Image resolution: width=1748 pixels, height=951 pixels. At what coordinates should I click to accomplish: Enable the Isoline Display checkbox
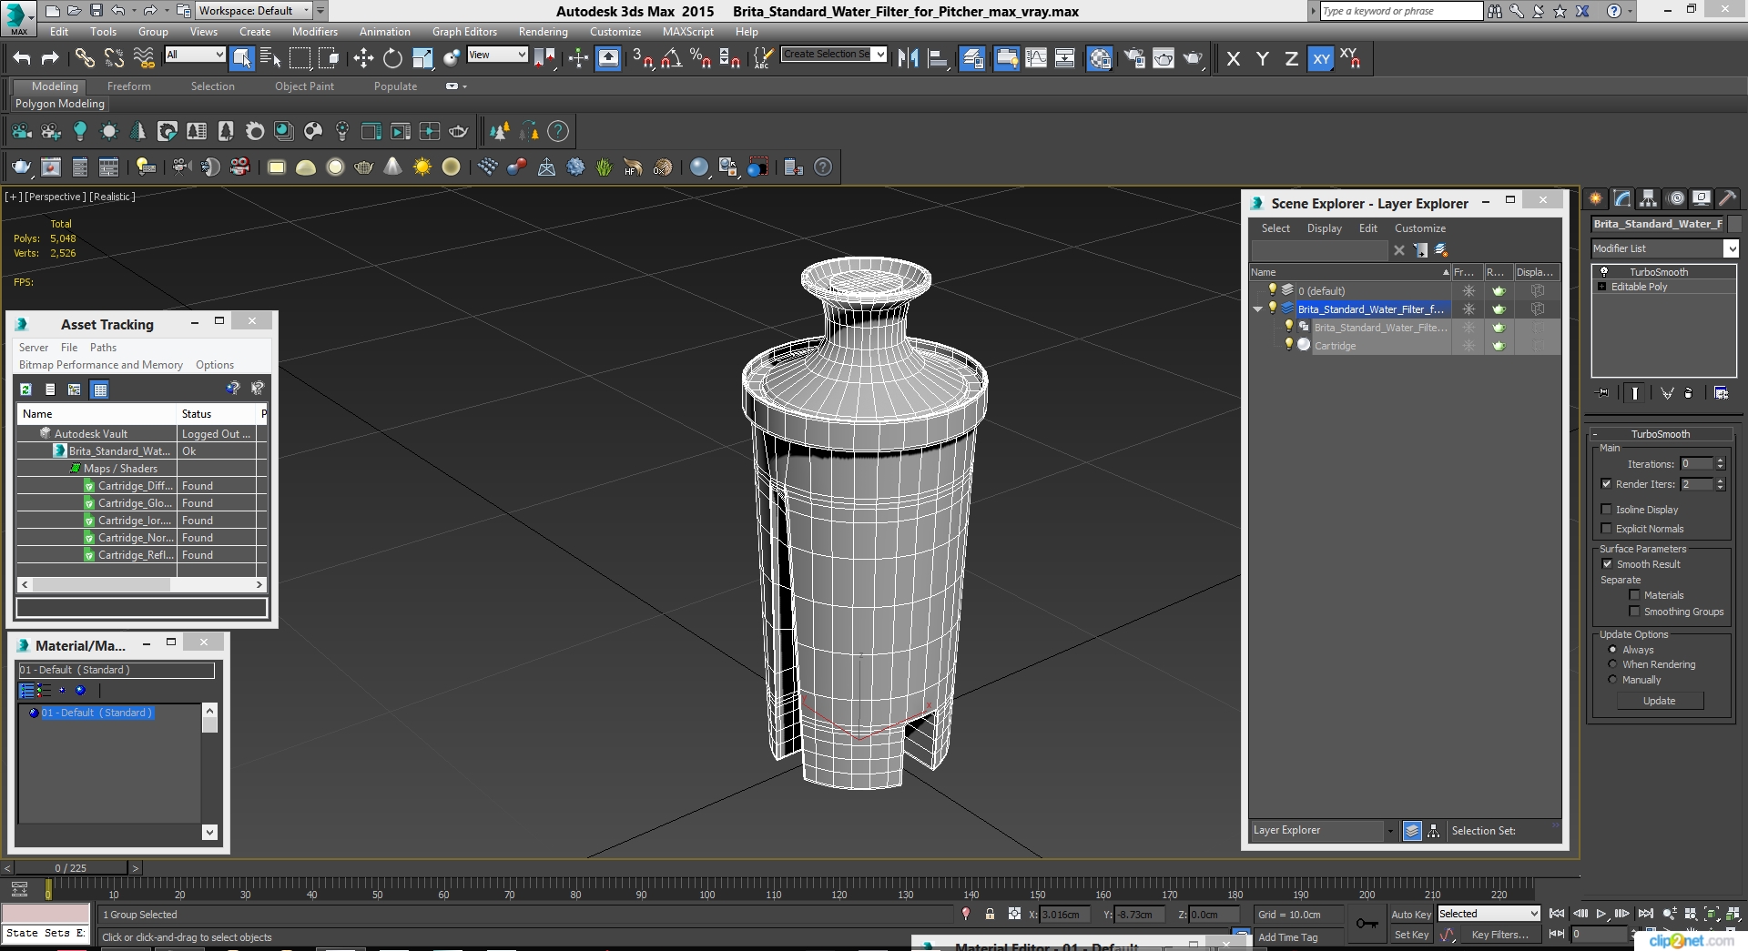click(x=1606, y=510)
